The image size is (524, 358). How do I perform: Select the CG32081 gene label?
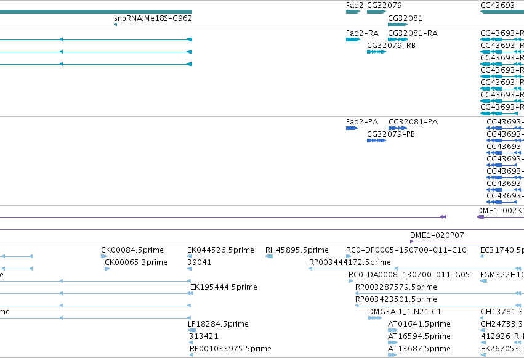[x=405, y=18]
